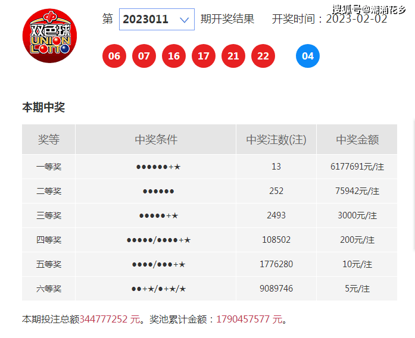This screenshot has height=338, width=415.
Task: Select red ball number 07
Action: 144,56
